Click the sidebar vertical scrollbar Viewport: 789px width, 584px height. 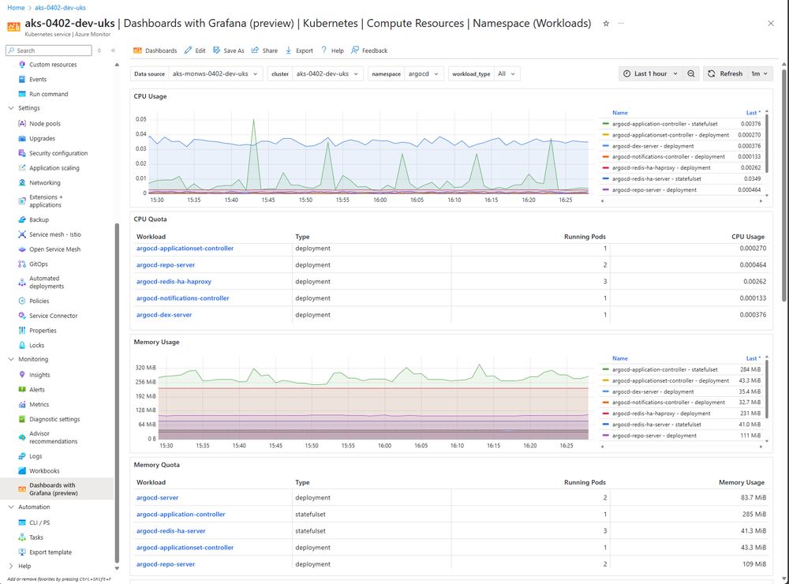click(x=117, y=393)
